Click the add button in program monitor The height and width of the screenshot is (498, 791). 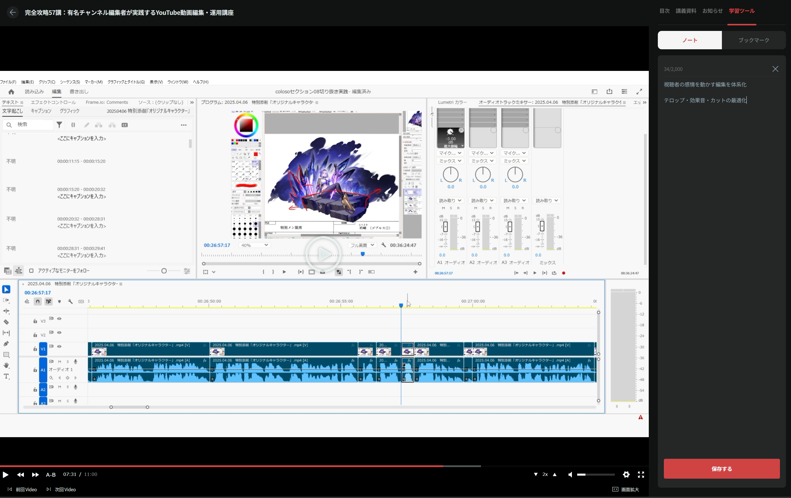tap(415, 272)
